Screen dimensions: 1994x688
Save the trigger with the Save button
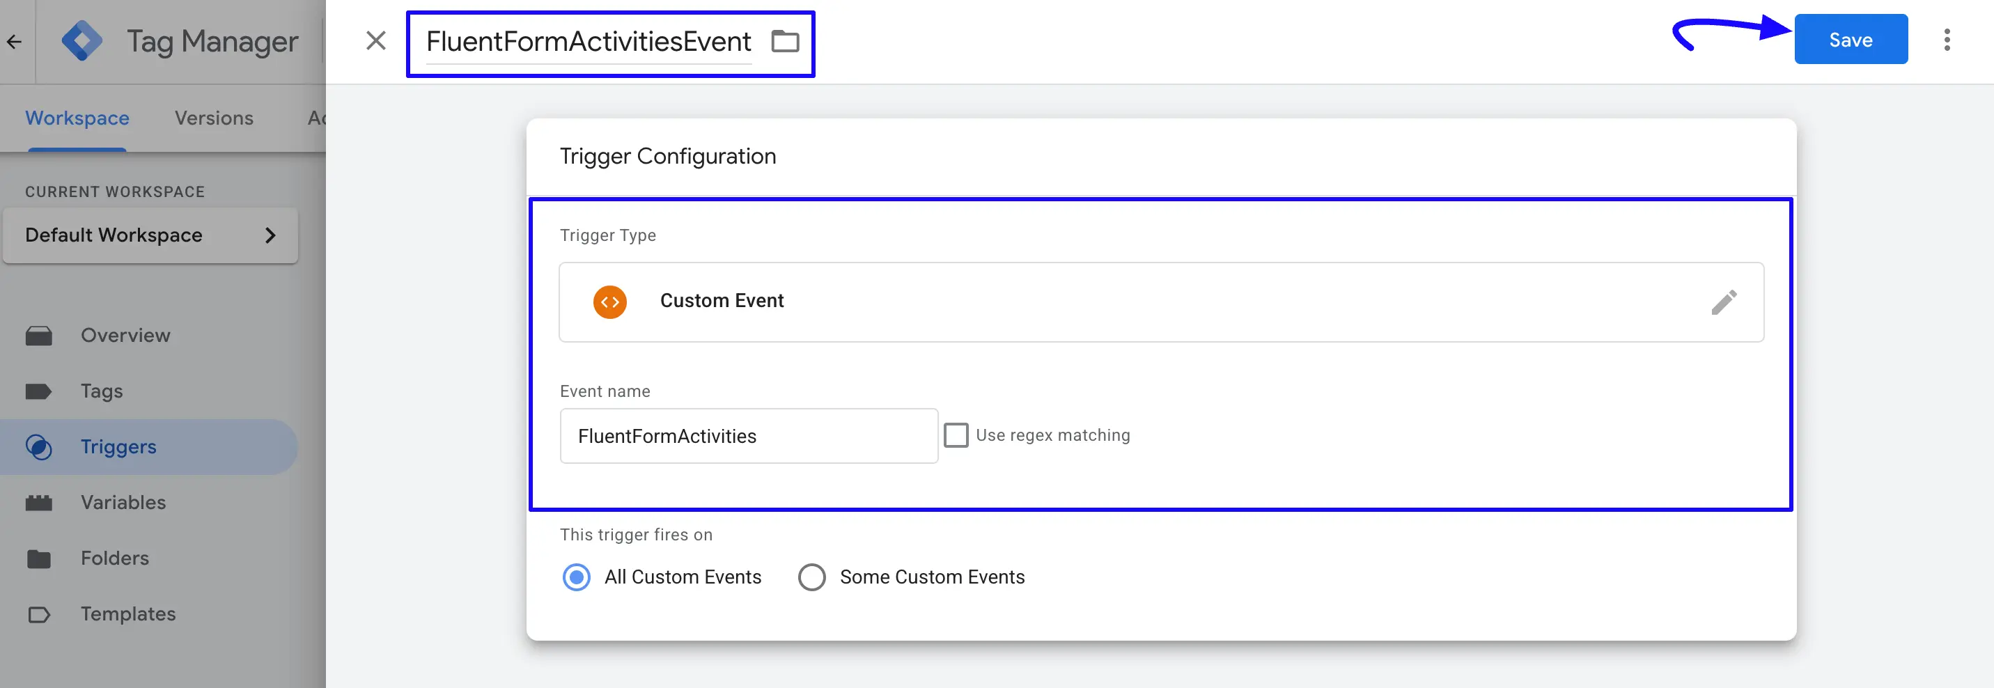coord(1851,40)
